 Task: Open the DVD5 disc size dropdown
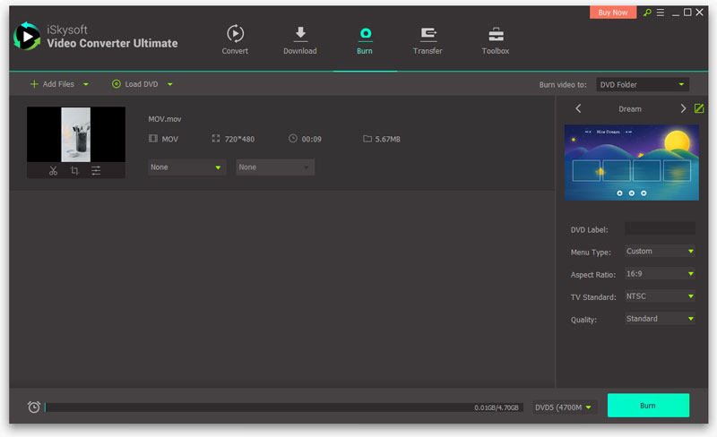tap(565, 407)
